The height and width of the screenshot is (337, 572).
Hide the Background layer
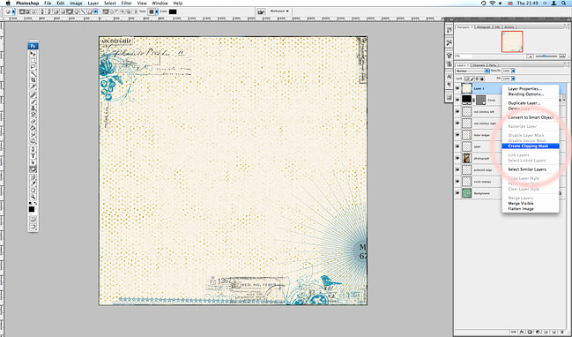tap(457, 193)
